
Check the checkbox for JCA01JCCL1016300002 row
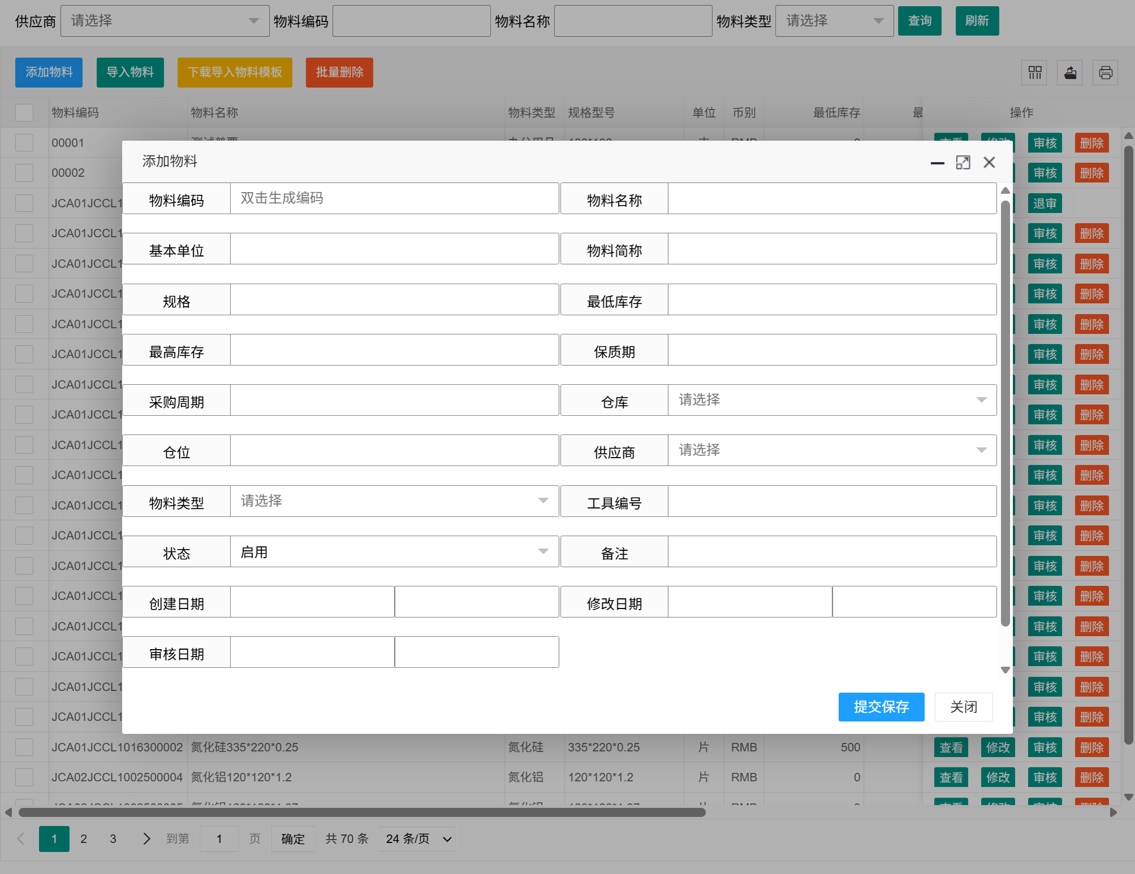coord(24,747)
